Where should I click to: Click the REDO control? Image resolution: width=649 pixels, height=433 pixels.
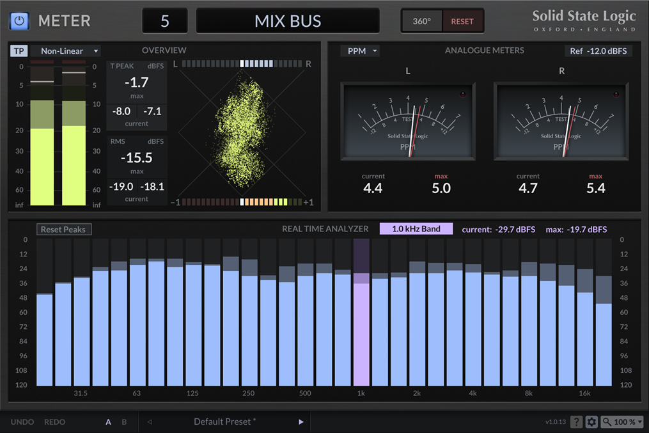pos(54,422)
